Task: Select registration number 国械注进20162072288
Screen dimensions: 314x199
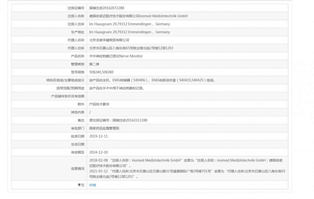Action: pos(106,8)
